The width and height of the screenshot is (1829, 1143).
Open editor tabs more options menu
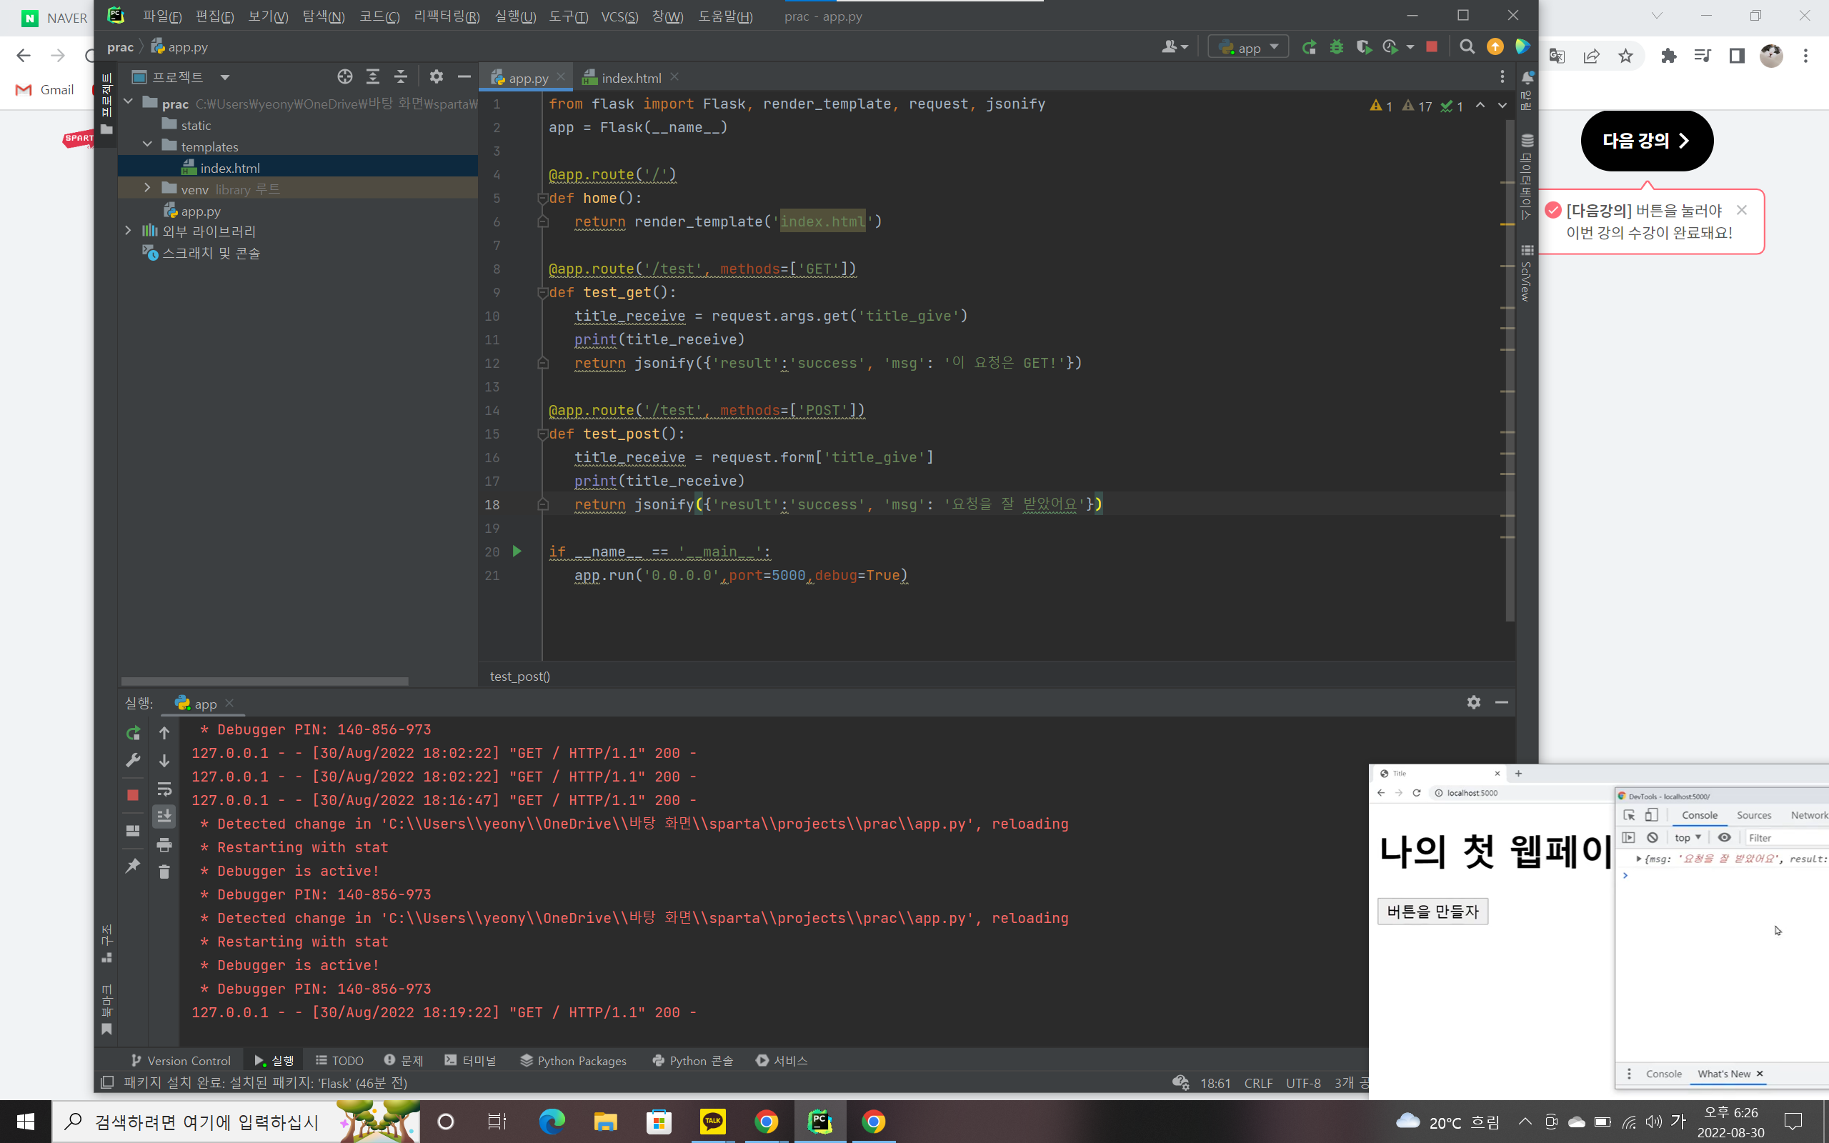pyautogui.click(x=1502, y=77)
